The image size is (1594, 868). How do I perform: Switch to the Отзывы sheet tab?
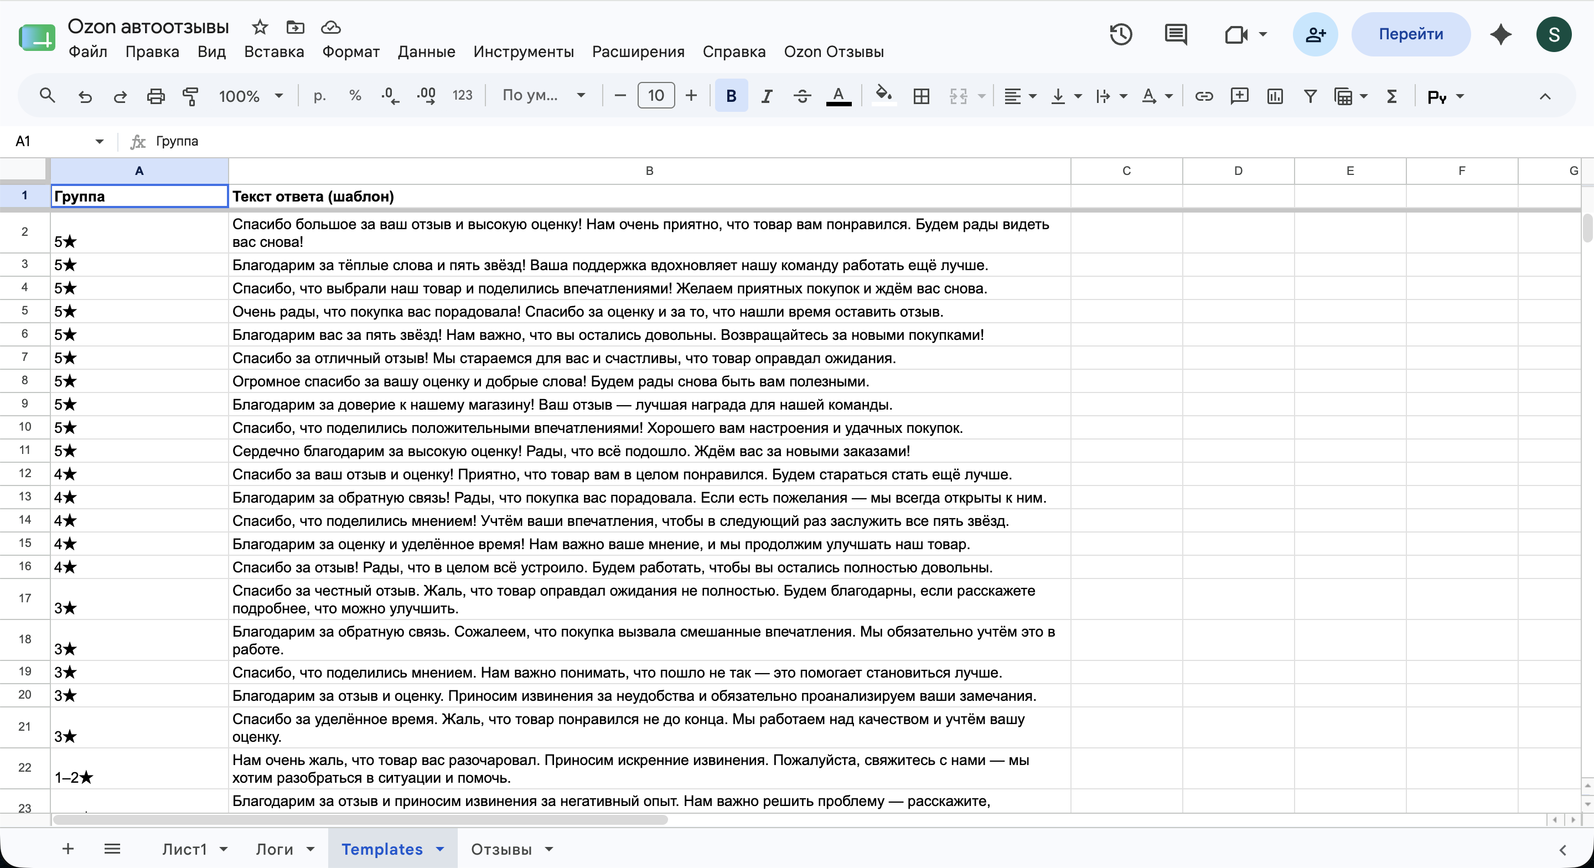501,849
